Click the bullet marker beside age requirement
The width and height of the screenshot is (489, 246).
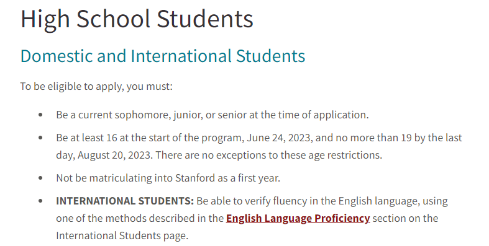coord(40,138)
